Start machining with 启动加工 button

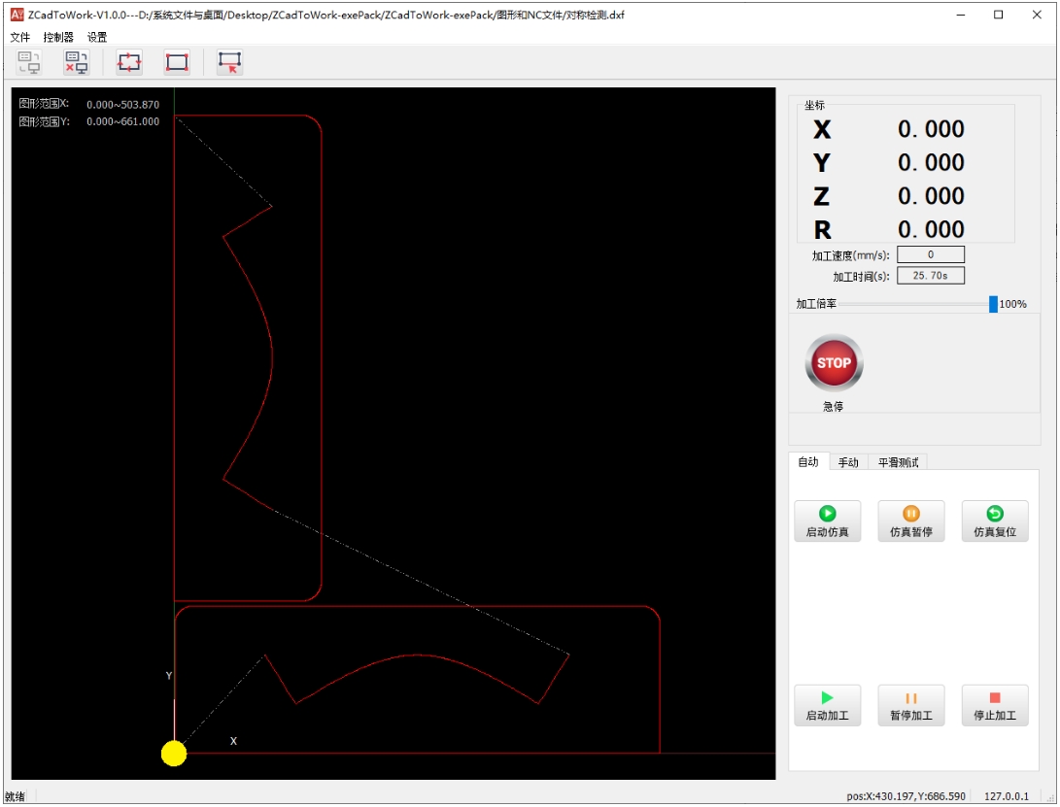(828, 706)
